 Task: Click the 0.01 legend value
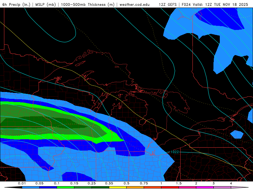pyautogui.click(x=22, y=183)
